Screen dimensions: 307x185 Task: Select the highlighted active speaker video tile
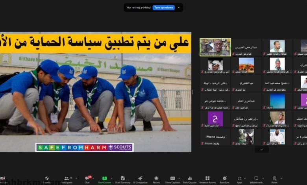coord(215,47)
